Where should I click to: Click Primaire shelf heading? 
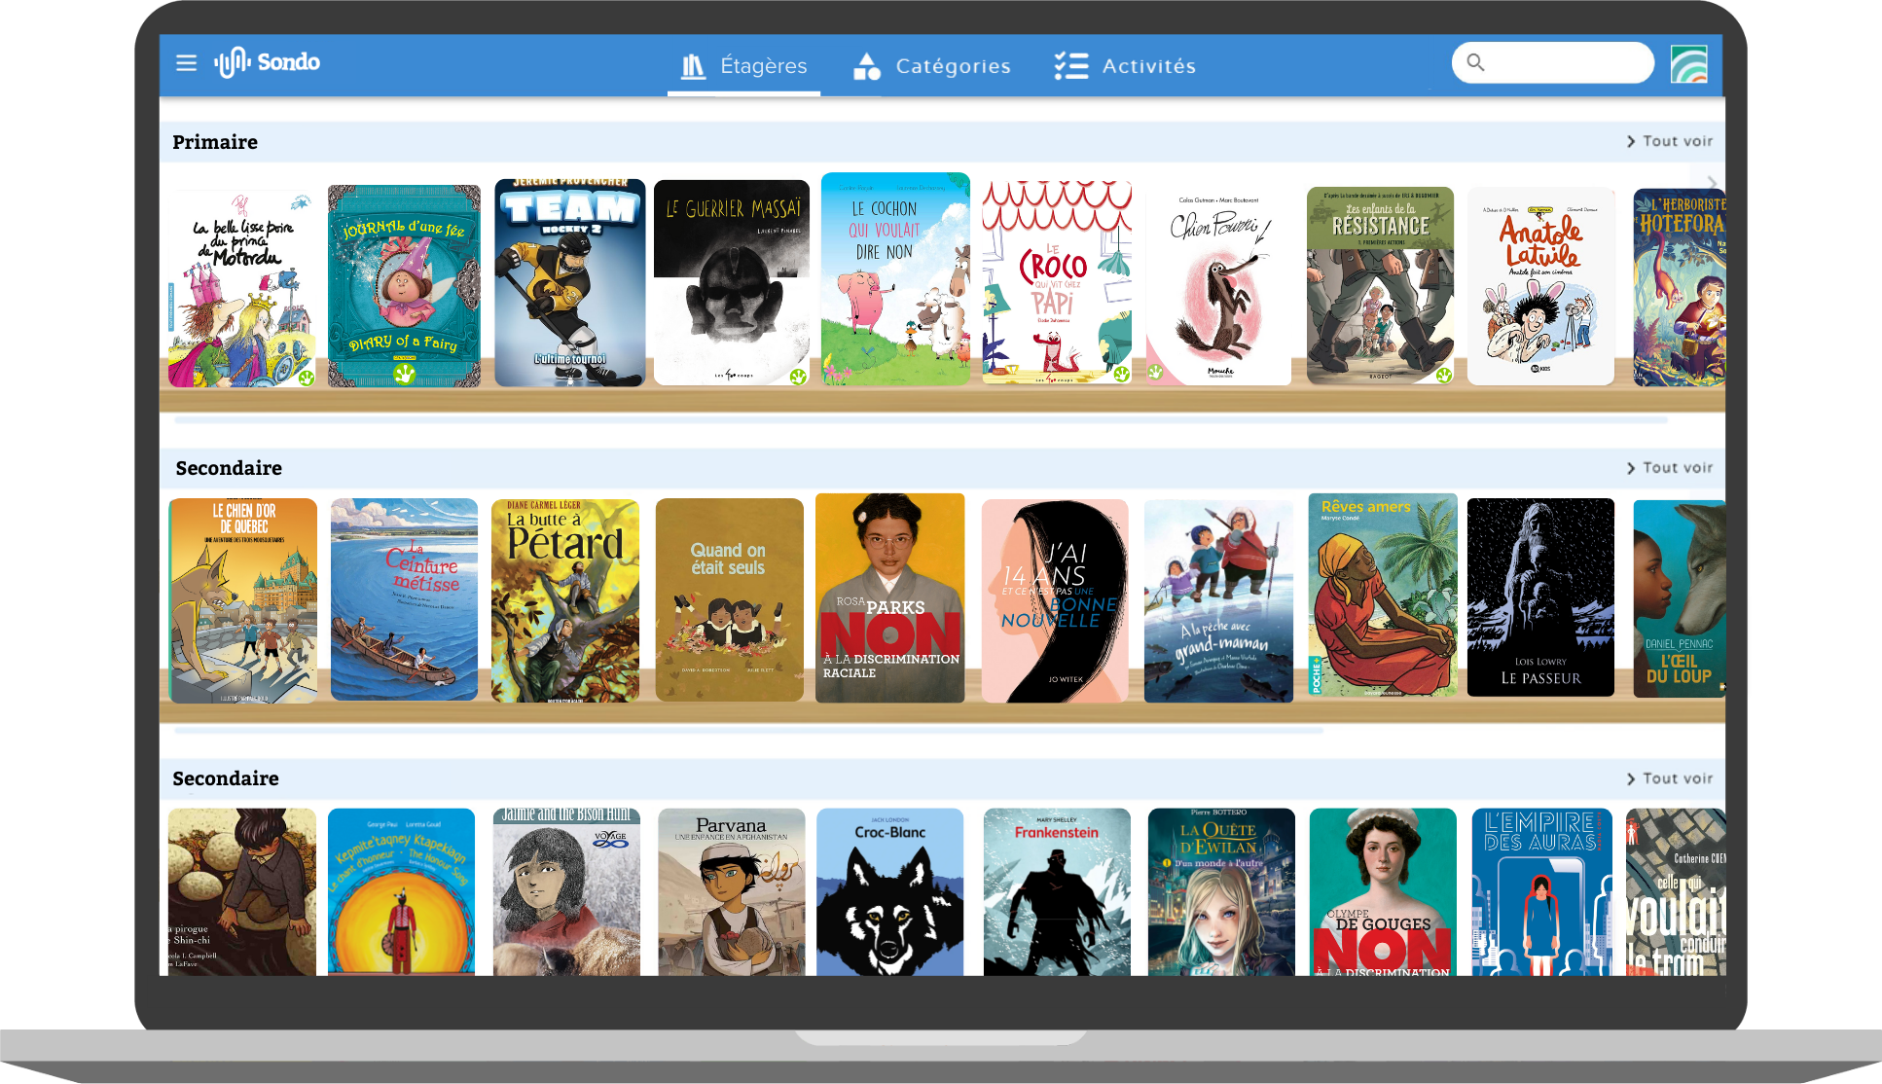pyautogui.click(x=215, y=142)
